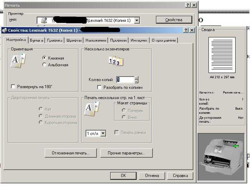Click the help question mark in the Print dialog
The width and height of the screenshot is (250, 189).
click(188, 5)
